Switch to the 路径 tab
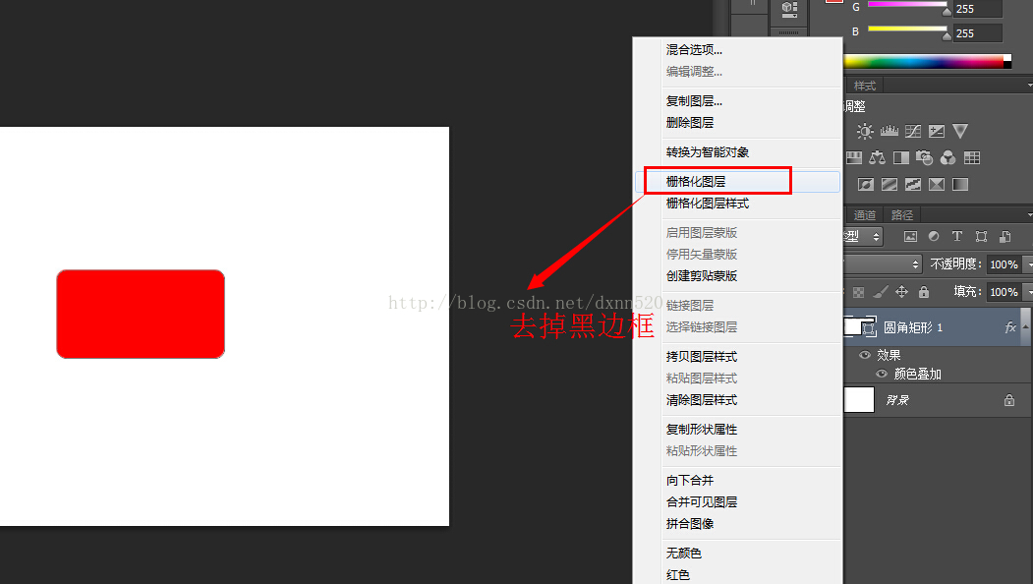1033x584 pixels. [902, 215]
